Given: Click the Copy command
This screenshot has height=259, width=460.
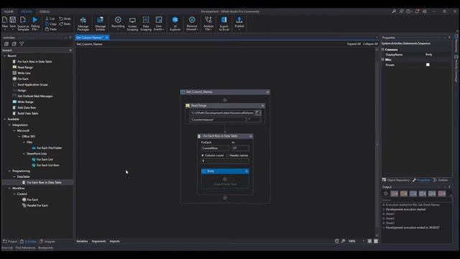Looking at the screenshot, I should tap(50, 24).
